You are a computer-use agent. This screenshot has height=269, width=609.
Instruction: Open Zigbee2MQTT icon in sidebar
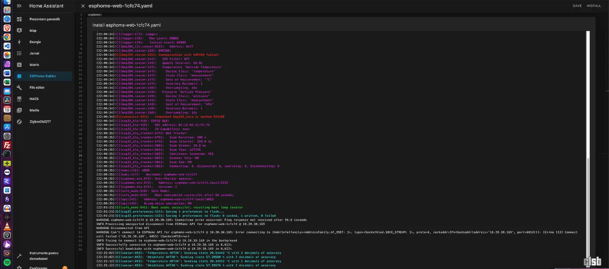point(19,122)
